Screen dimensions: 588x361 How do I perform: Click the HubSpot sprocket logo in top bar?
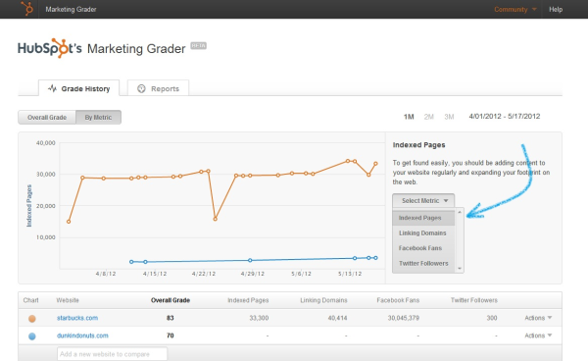pyautogui.click(x=27, y=8)
